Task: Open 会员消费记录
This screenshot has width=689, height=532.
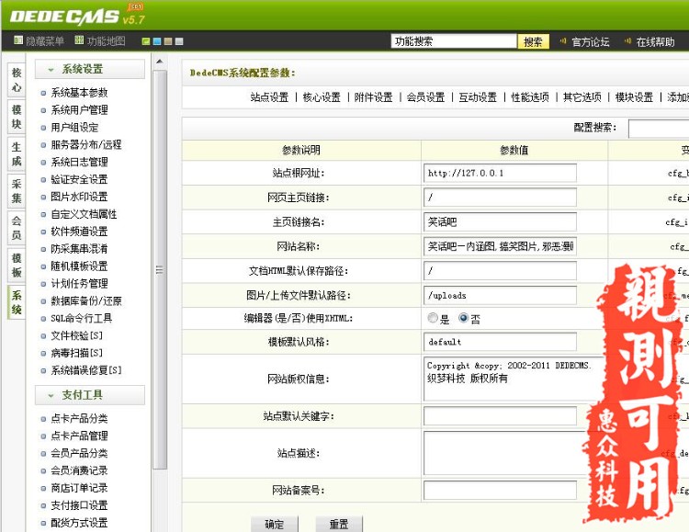Action: (x=79, y=470)
